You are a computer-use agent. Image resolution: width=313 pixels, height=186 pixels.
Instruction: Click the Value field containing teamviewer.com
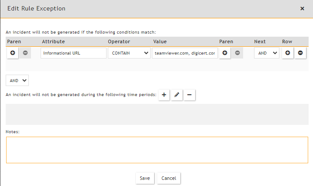click(185, 53)
